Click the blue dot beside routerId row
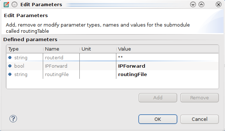The height and width of the screenshot is (131, 225). tap(10, 57)
